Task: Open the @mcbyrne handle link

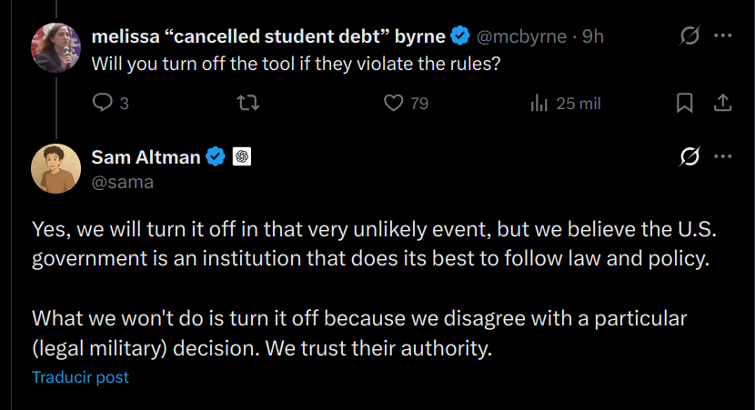Action: click(521, 36)
